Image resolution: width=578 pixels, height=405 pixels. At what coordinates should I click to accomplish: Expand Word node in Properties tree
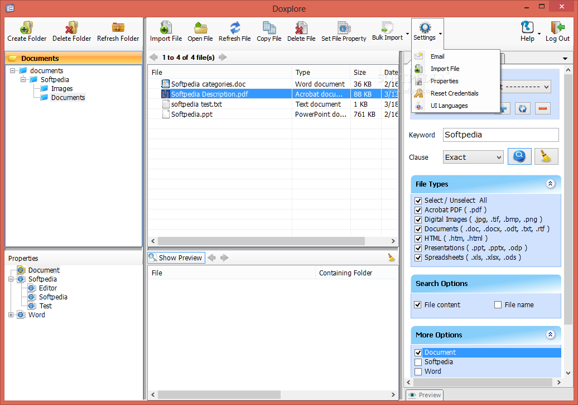pyautogui.click(x=11, y=315)
